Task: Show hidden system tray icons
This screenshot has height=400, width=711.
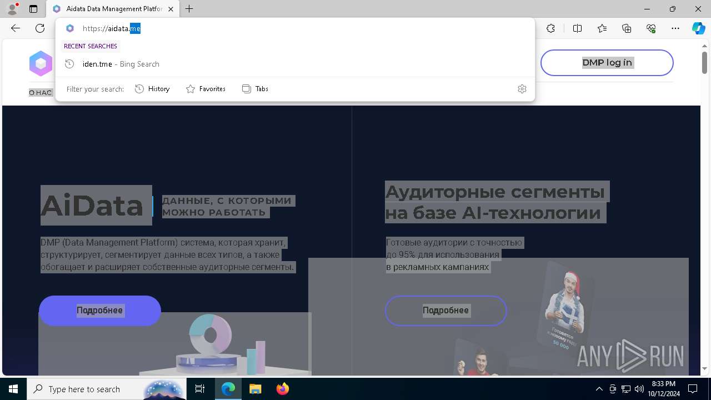Action: (x=599, y=389)
